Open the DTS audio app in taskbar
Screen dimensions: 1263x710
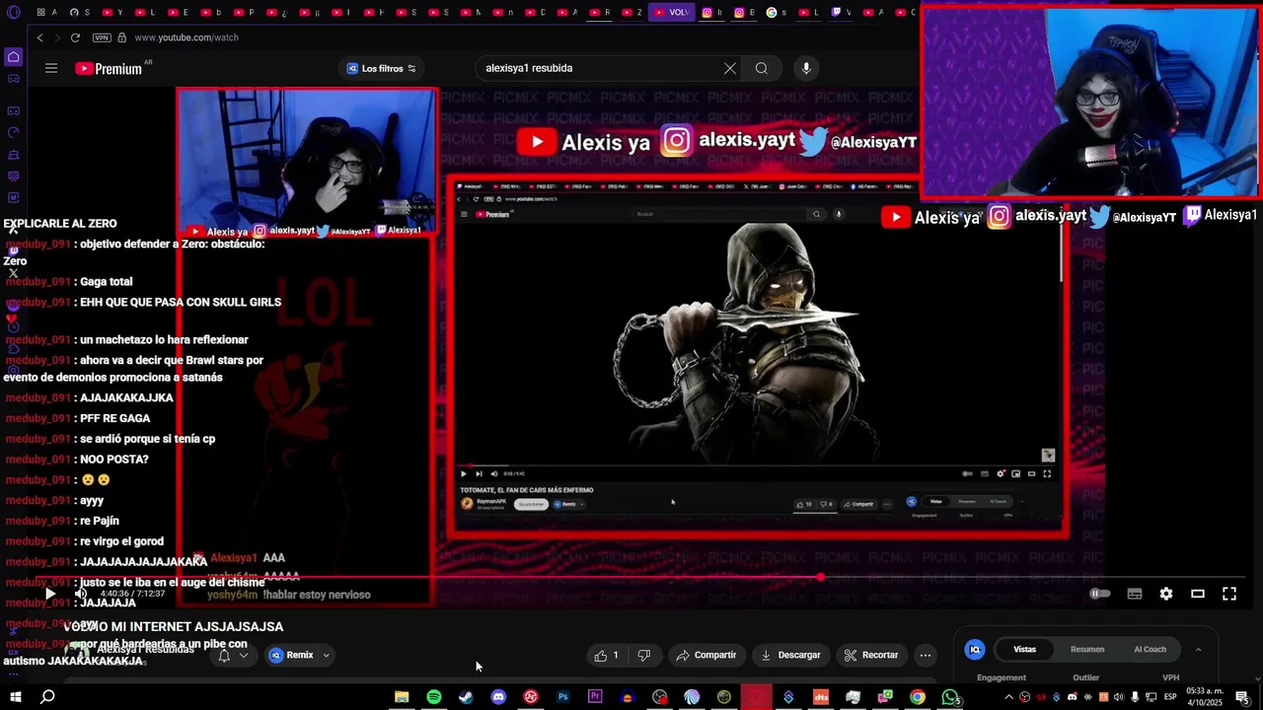[821, 697]
